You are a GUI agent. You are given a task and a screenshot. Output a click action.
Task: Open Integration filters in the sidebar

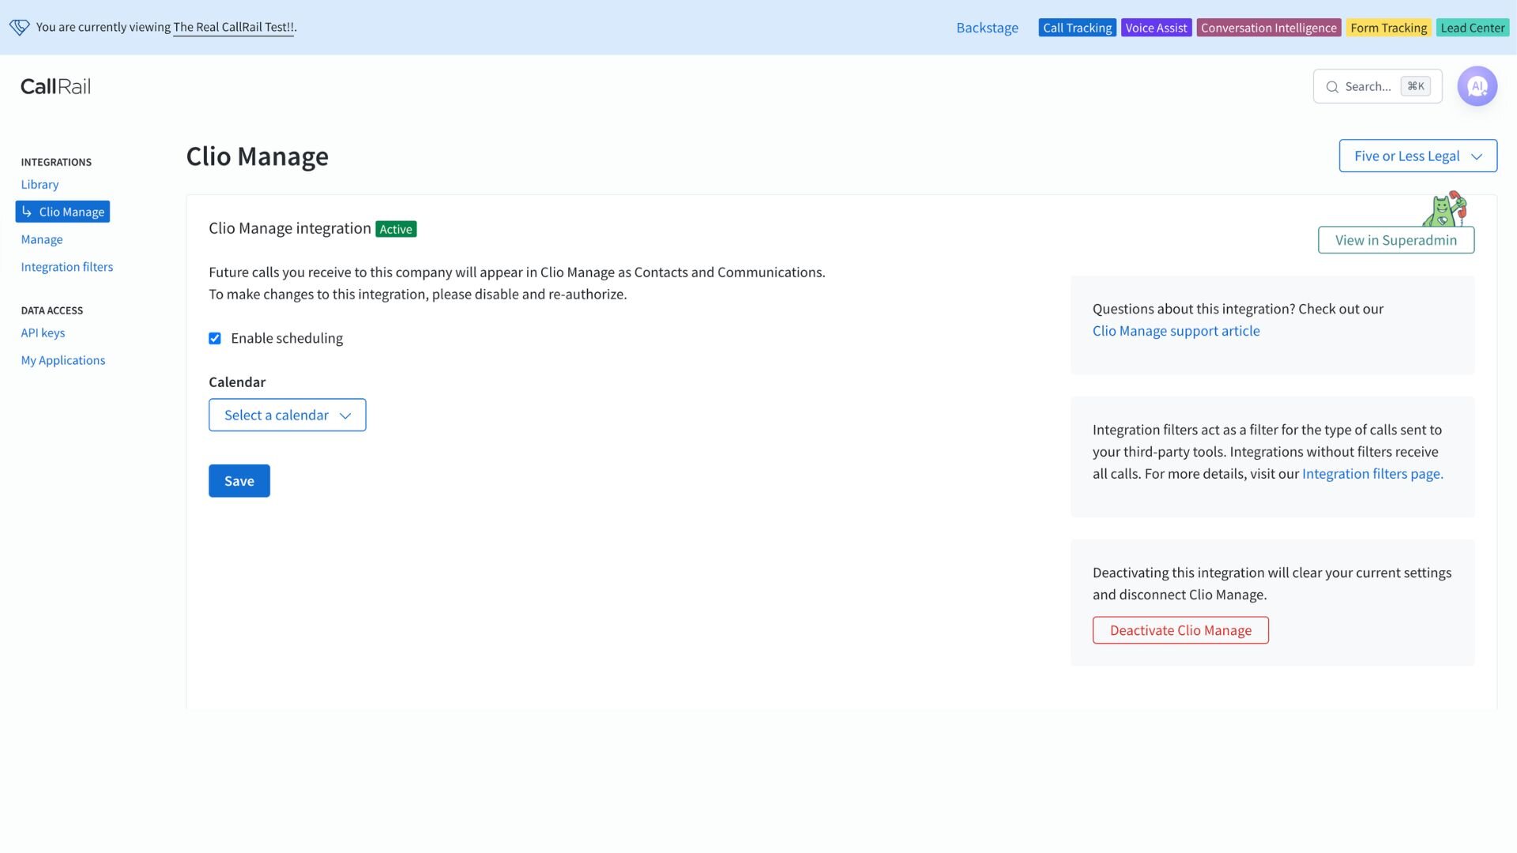pos(67,267)
